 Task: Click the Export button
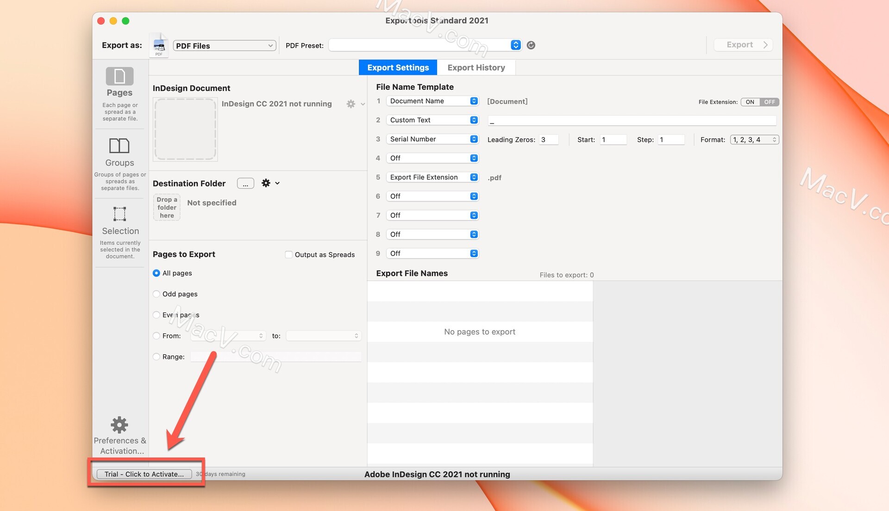point(744,44)
